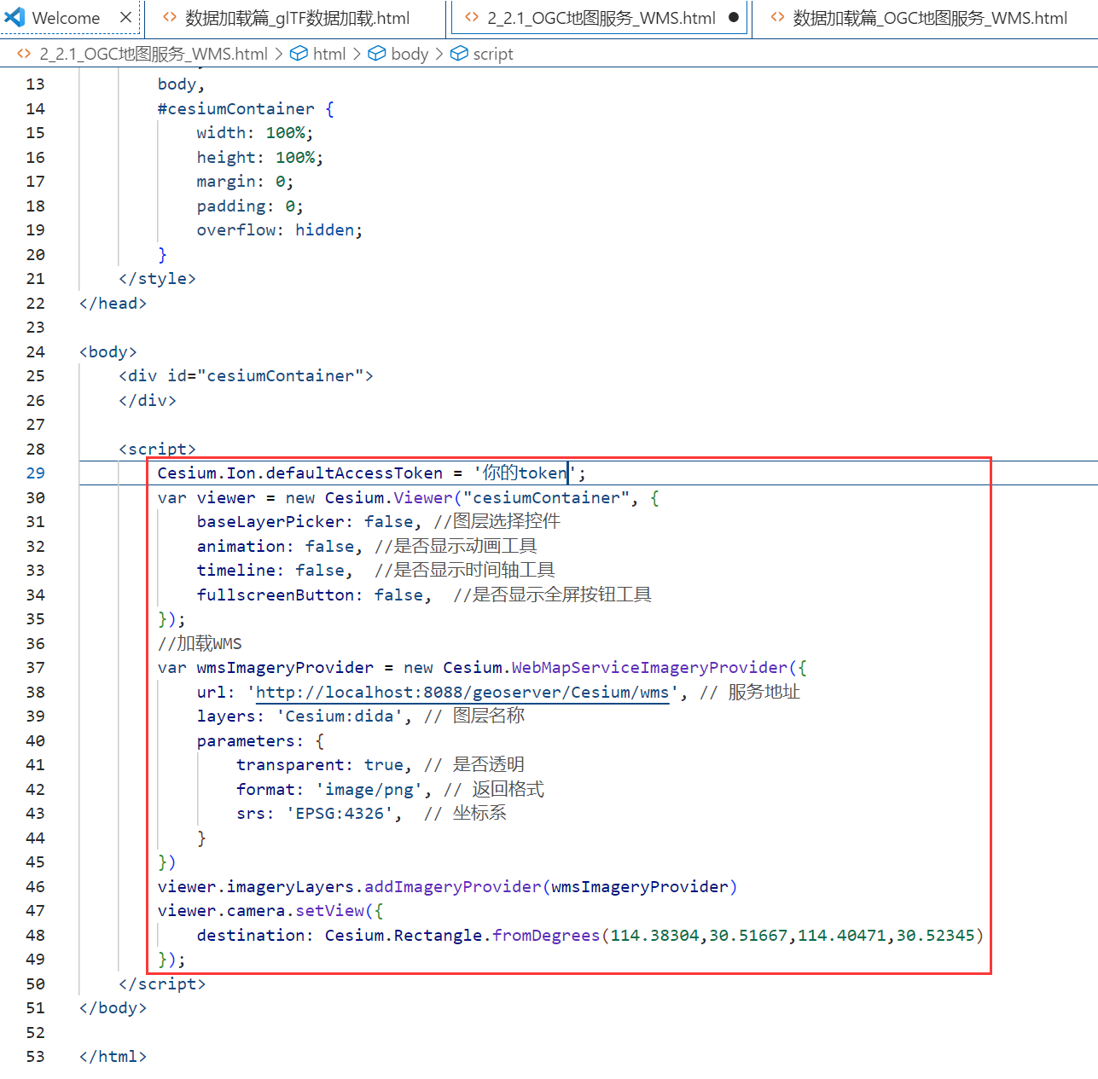1098x1079 pixels.
Task: Click the VS Code logo on the Welcome tab
Action: click(15, 17)
